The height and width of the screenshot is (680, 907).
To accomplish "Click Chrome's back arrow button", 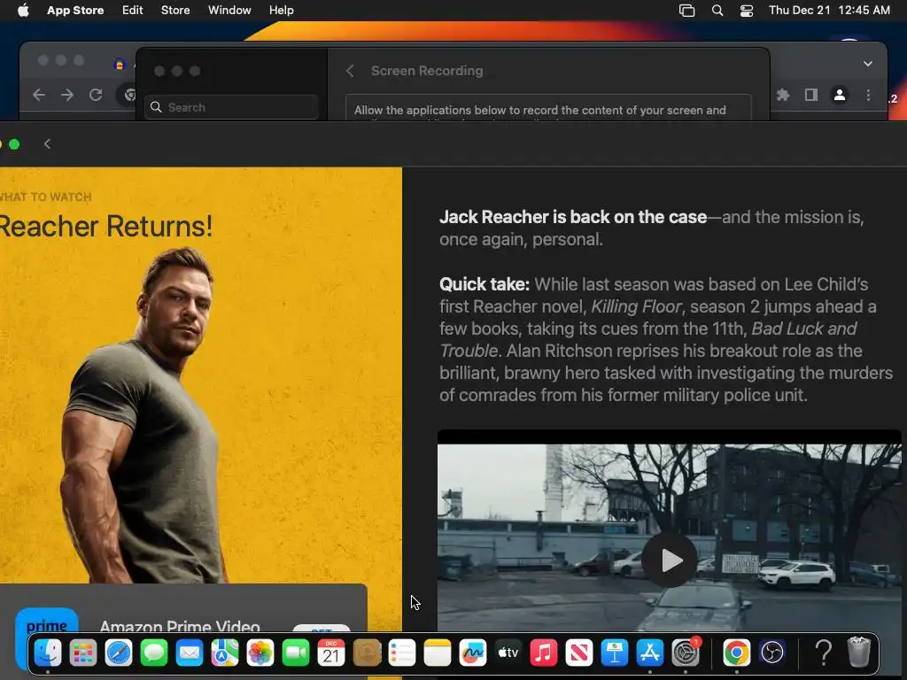I will coord(39,95).
